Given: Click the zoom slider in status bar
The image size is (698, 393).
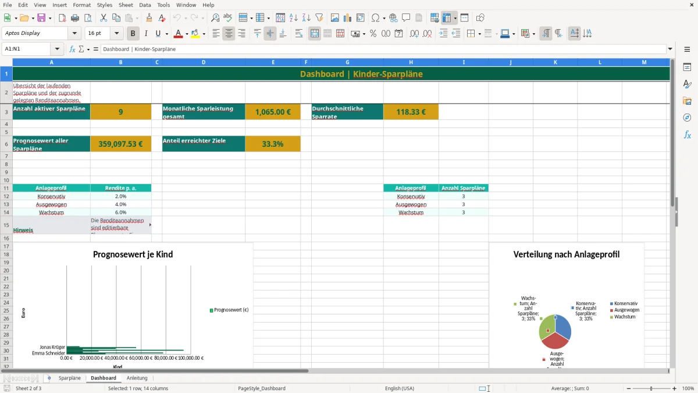Looking at the screenshot, I should coord(651,388).
